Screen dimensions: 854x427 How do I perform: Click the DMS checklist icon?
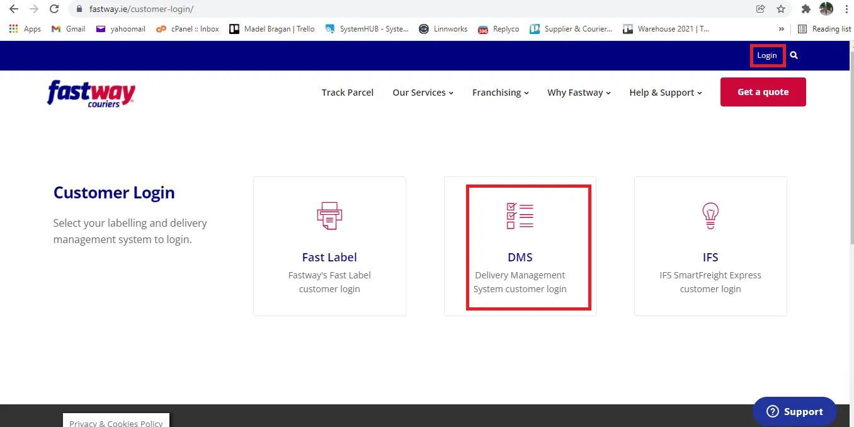point(520,216)
